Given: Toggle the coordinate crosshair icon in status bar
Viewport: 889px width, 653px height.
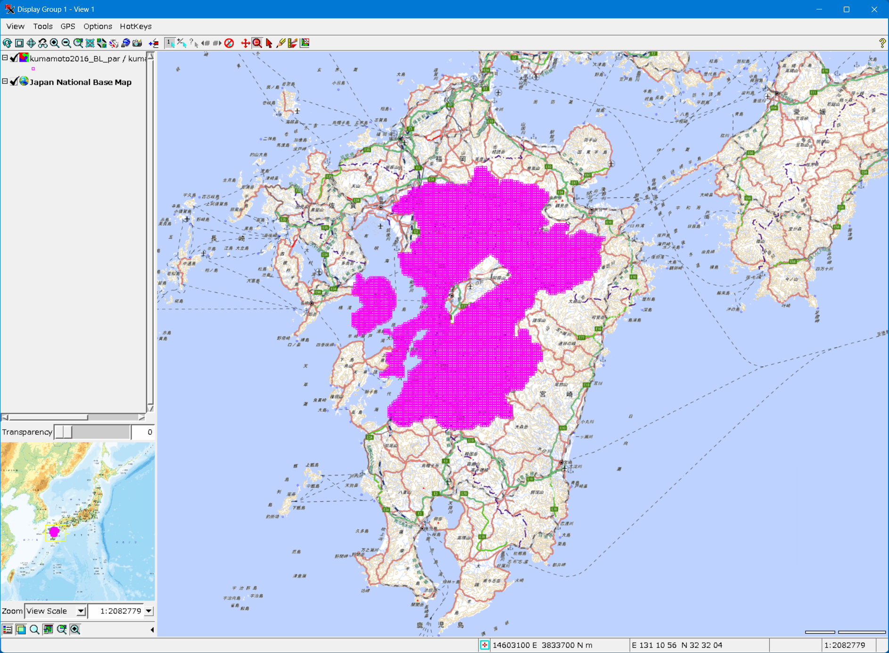Looking at the screenshot, I should point(484,645).
